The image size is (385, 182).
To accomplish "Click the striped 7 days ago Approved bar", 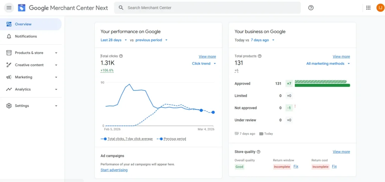I will (x=321, y=82).
